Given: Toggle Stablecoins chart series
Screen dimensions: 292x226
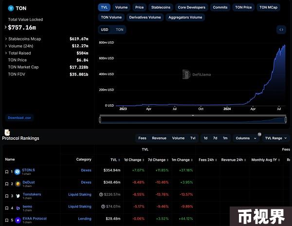Looking at the screenshot, I should coord(161,7).
